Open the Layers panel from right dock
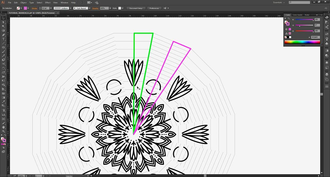330x177 pixels. (327, 75)
